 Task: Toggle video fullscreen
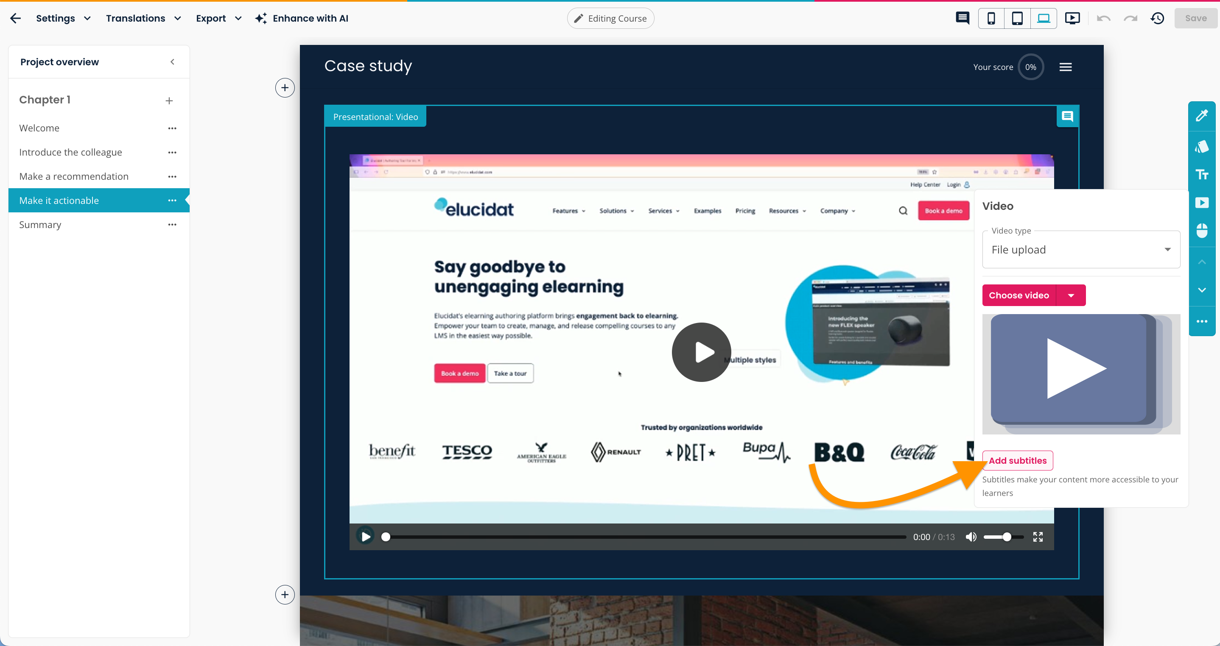(x=1038, y=537)
